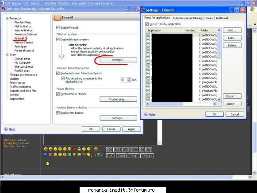Open Trusted sites button
Image resolution: width=257 pixels, height=193 pixels.
coord(119,99)
